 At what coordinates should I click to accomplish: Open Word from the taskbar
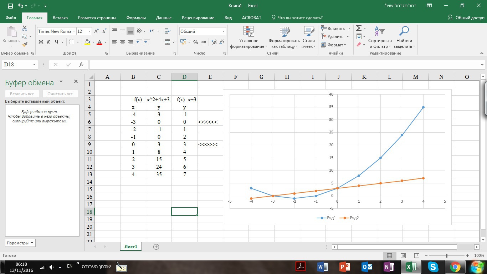pyautogui.click(x=323, y=267)
